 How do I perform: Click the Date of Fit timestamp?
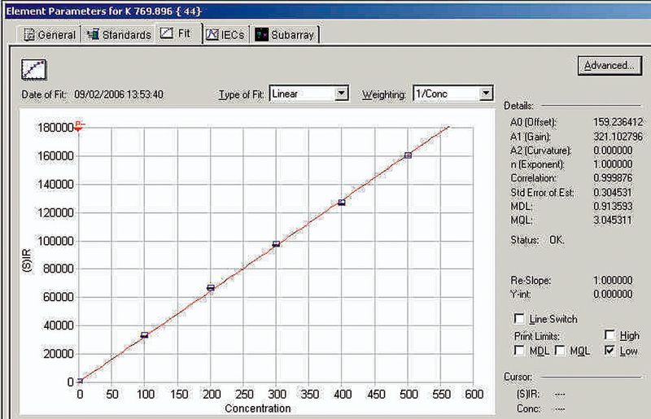(x=119, y=94)
